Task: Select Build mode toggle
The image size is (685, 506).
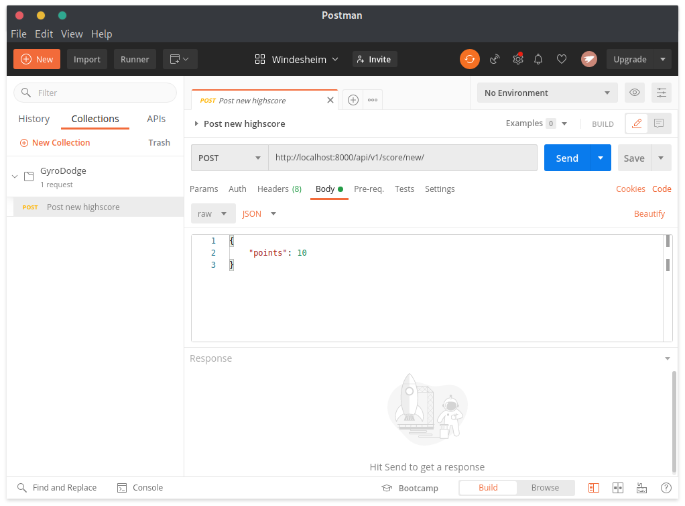Action: 488,488
